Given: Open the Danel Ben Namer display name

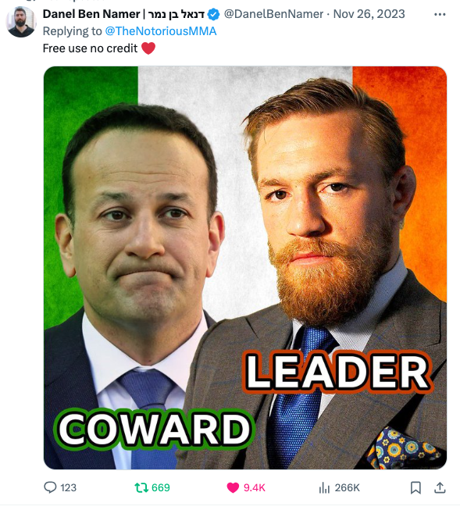Looking at the screenshot, I should [x=123, y=14].
